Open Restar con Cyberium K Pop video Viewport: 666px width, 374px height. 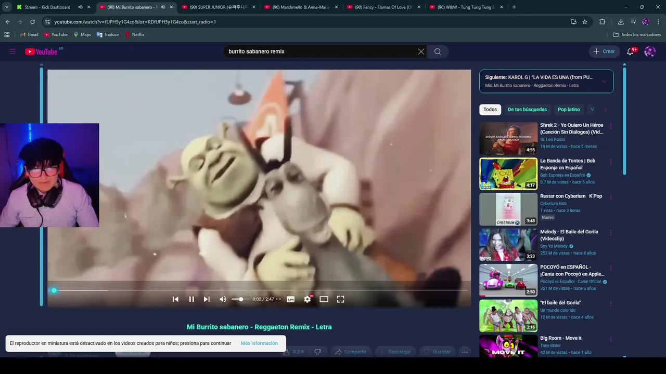508,209
